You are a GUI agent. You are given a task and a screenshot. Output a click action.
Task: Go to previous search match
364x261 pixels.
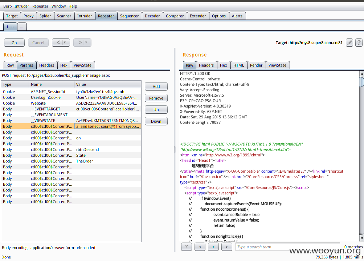200,247
